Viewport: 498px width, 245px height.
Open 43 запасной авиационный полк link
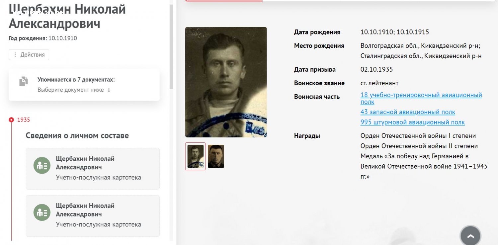click(x=408, y=112)
